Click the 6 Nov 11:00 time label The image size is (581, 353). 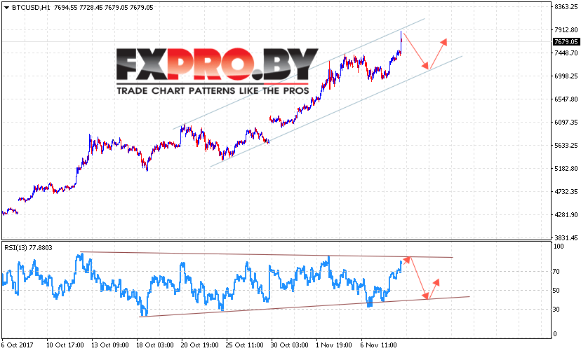click(x=379, y=345)
